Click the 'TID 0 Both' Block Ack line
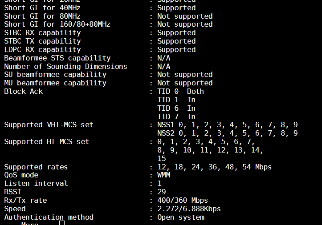 (x=180, y=91)
